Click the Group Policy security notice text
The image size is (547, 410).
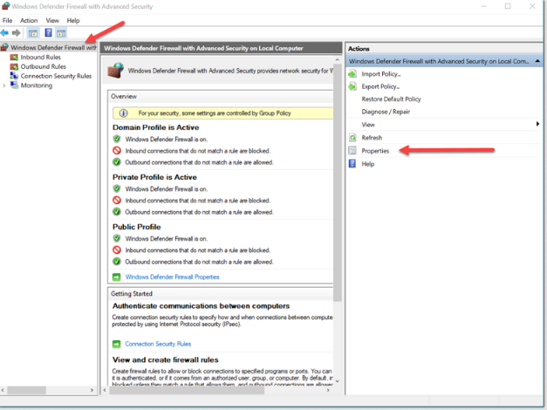click(x=215, y=113)
